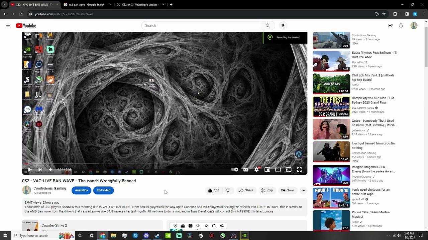Toggle closed captions on the video

(x=246, y=170)
